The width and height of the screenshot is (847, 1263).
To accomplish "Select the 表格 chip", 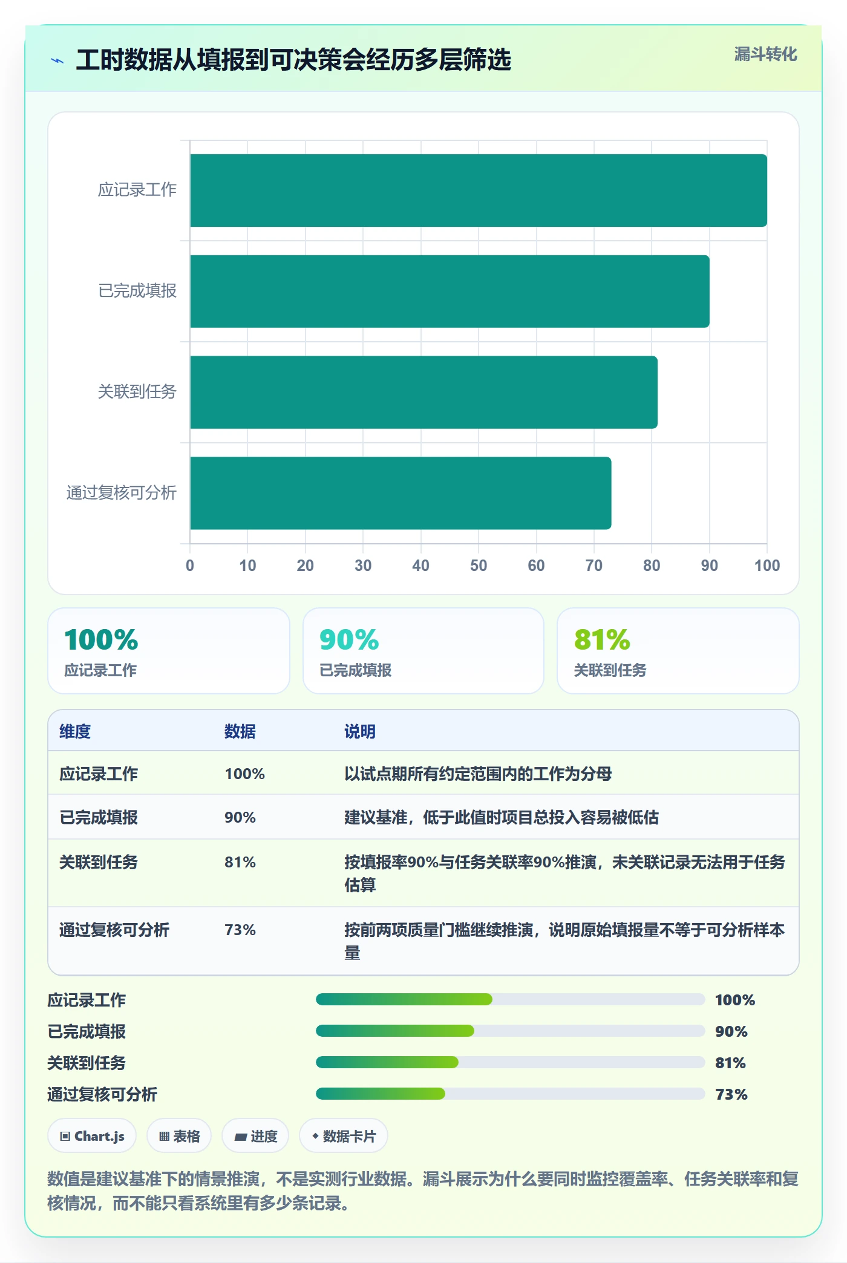I will click(179, 1136).
